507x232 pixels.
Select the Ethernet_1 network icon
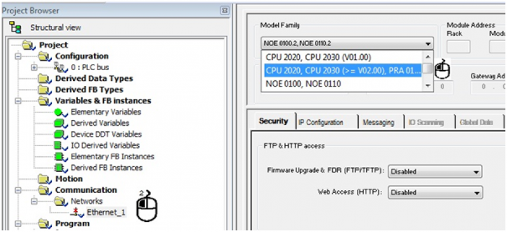click(77, 212)
